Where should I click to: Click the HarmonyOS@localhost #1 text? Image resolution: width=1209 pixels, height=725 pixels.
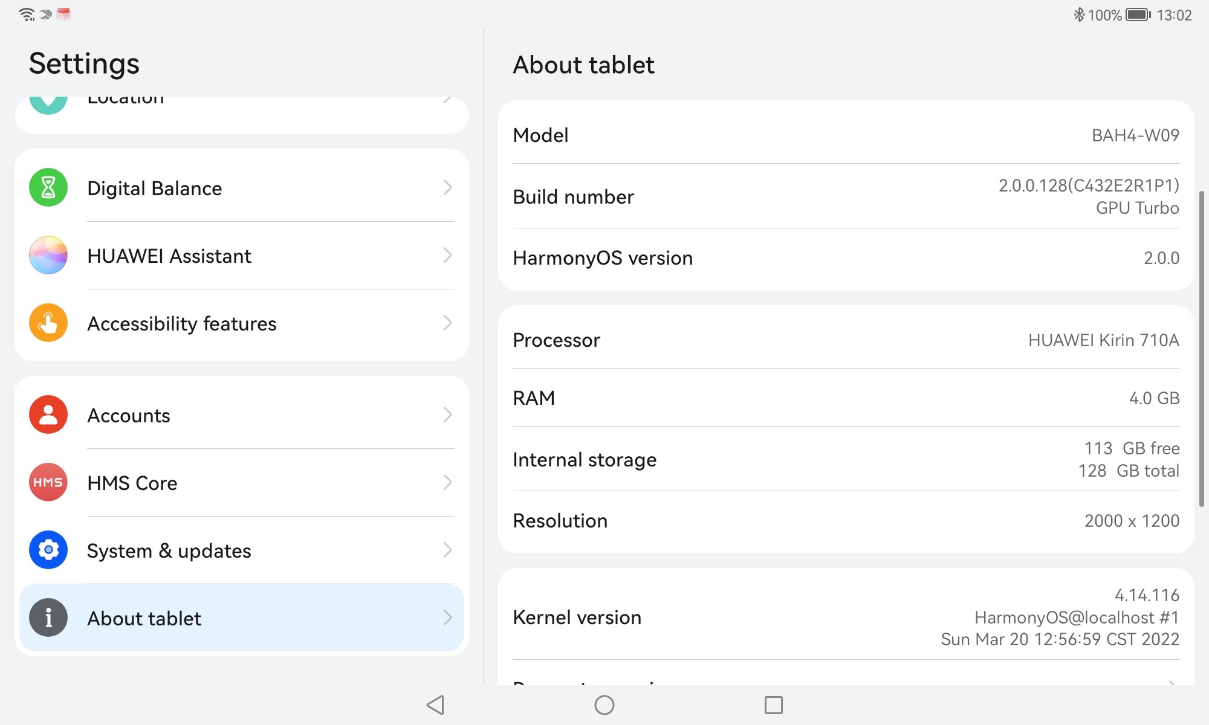tap(1077, 617)
